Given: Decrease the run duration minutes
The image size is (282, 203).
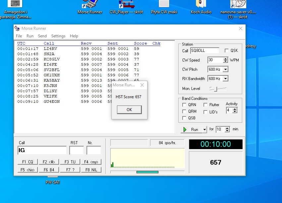Looking at the screenshot, I should click(227, 131).
